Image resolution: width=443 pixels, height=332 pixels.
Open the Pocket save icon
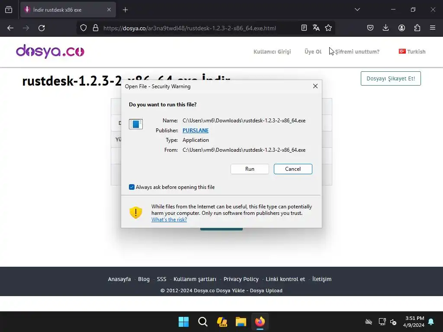pyautogui.click(x=370, y=28)
